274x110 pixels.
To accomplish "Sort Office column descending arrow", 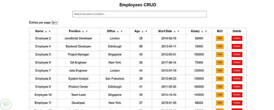I will [x=121, y=31].
